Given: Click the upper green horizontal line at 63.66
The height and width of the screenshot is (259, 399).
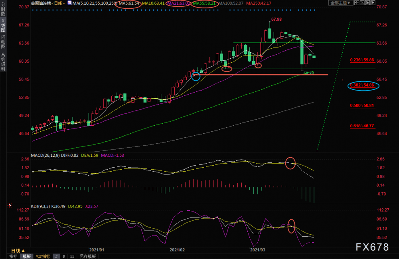Looking at the screenshot, I should pos(304,43).
